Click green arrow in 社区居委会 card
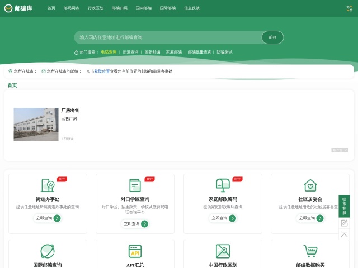Screen dimensions: 358x268 (320, 218)
